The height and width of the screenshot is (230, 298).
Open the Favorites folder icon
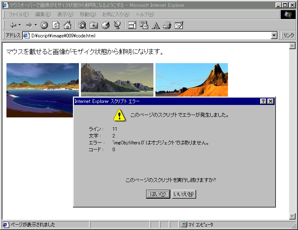tap(94, 25)
